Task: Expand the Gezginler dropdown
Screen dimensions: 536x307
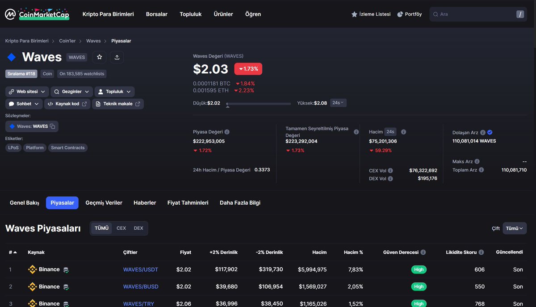Action: (x=71, y=92)
